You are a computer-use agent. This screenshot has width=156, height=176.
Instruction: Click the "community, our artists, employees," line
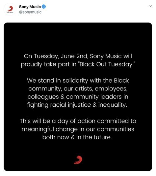[78, 89]
